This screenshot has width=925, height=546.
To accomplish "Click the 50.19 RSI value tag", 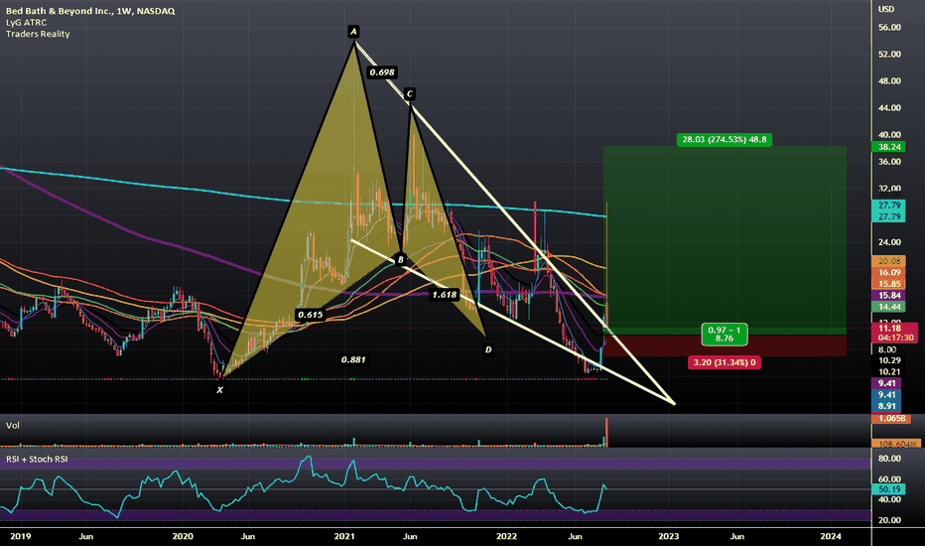I will pyautogui.click(x=889, y=489).
